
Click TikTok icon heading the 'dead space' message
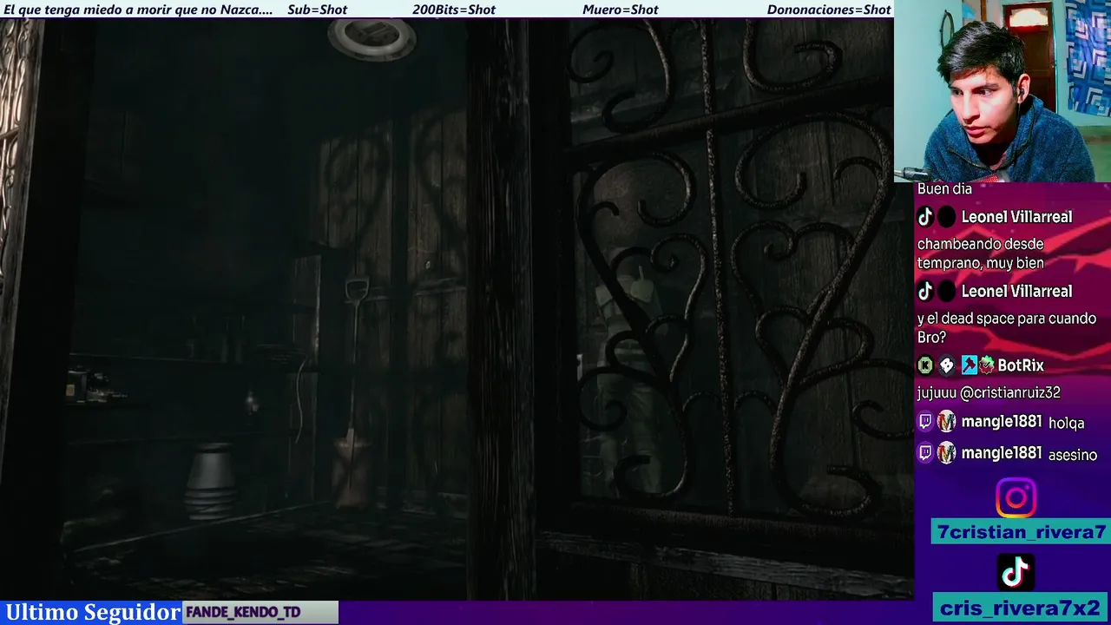925,292
